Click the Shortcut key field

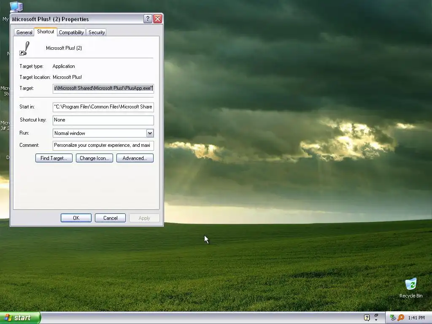tap(103, 120)
